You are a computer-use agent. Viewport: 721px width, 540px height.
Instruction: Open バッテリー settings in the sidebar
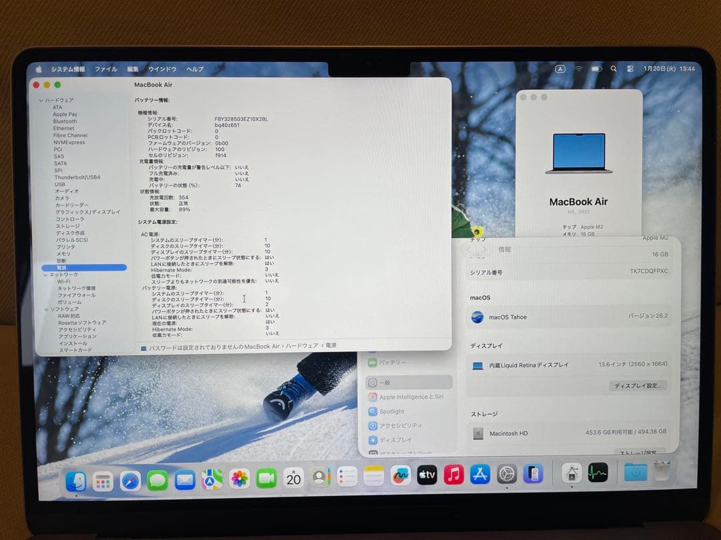[x=392, y=363]
